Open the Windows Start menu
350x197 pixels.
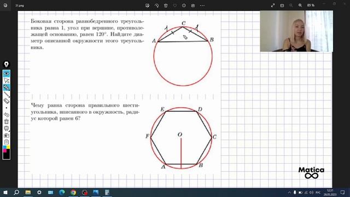tap(5, 192)
